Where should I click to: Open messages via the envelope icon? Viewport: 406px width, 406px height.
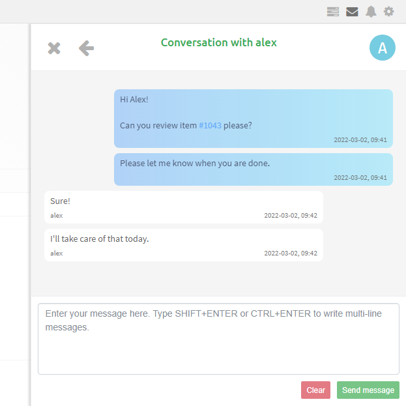352,11
